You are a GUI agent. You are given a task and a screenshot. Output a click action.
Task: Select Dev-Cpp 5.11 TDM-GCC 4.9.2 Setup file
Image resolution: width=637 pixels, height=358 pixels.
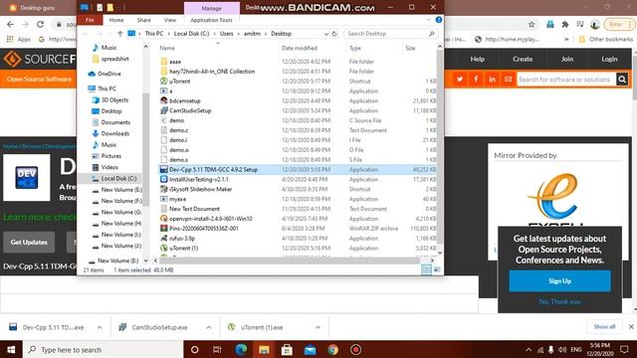click(x=213, y=170)
